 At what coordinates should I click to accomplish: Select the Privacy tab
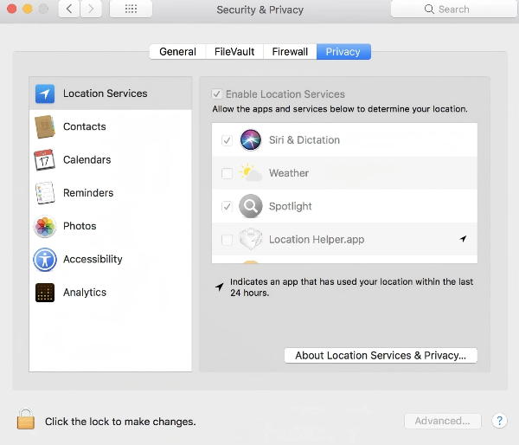coord(343,52)
